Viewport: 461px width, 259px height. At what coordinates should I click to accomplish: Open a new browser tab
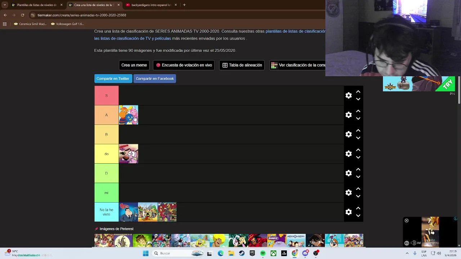pyautogui.click(x=184, y=5)
